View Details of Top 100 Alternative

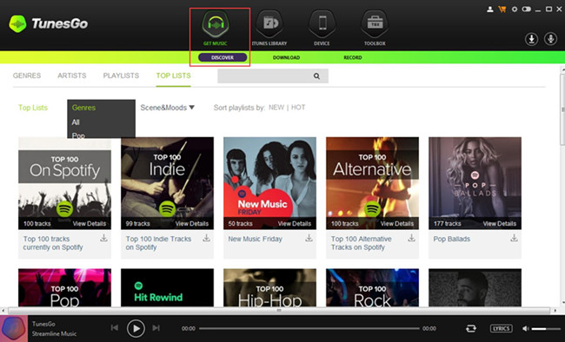pos(397,224)
